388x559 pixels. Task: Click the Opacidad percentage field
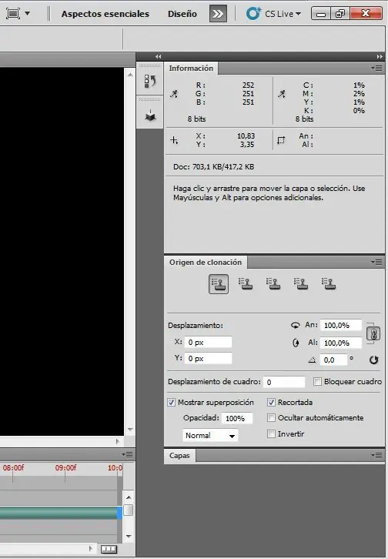tap(237, 418)
